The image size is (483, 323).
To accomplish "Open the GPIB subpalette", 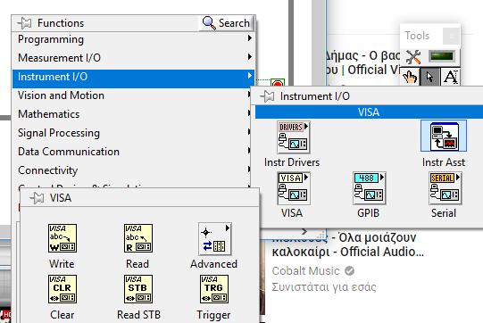I will pyautogui.click(x=369, y=188).
